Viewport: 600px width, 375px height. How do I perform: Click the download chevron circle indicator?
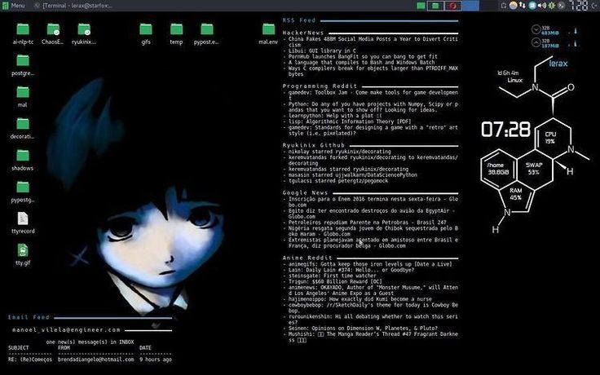[x=536, y=29]
